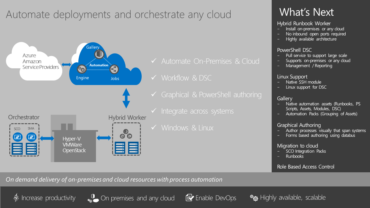Click the vertical arrow above Hybrid Worker
Image resolution: width=370 pixels, height=208 pixels.
pyautogui.click(x=126, y=98)
